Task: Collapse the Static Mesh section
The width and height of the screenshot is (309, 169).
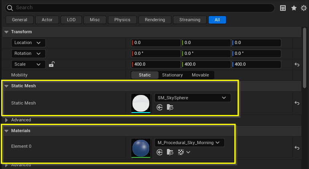Action: (6, 86)
